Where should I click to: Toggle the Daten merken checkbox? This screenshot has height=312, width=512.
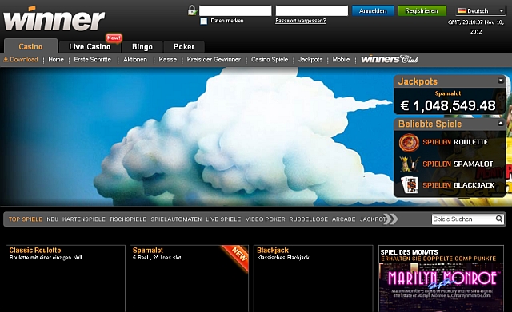(204, 21)
